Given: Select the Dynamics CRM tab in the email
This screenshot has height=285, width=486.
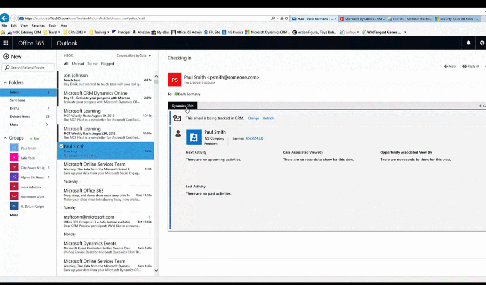Looking at the screenshot, I should [183, 106].
